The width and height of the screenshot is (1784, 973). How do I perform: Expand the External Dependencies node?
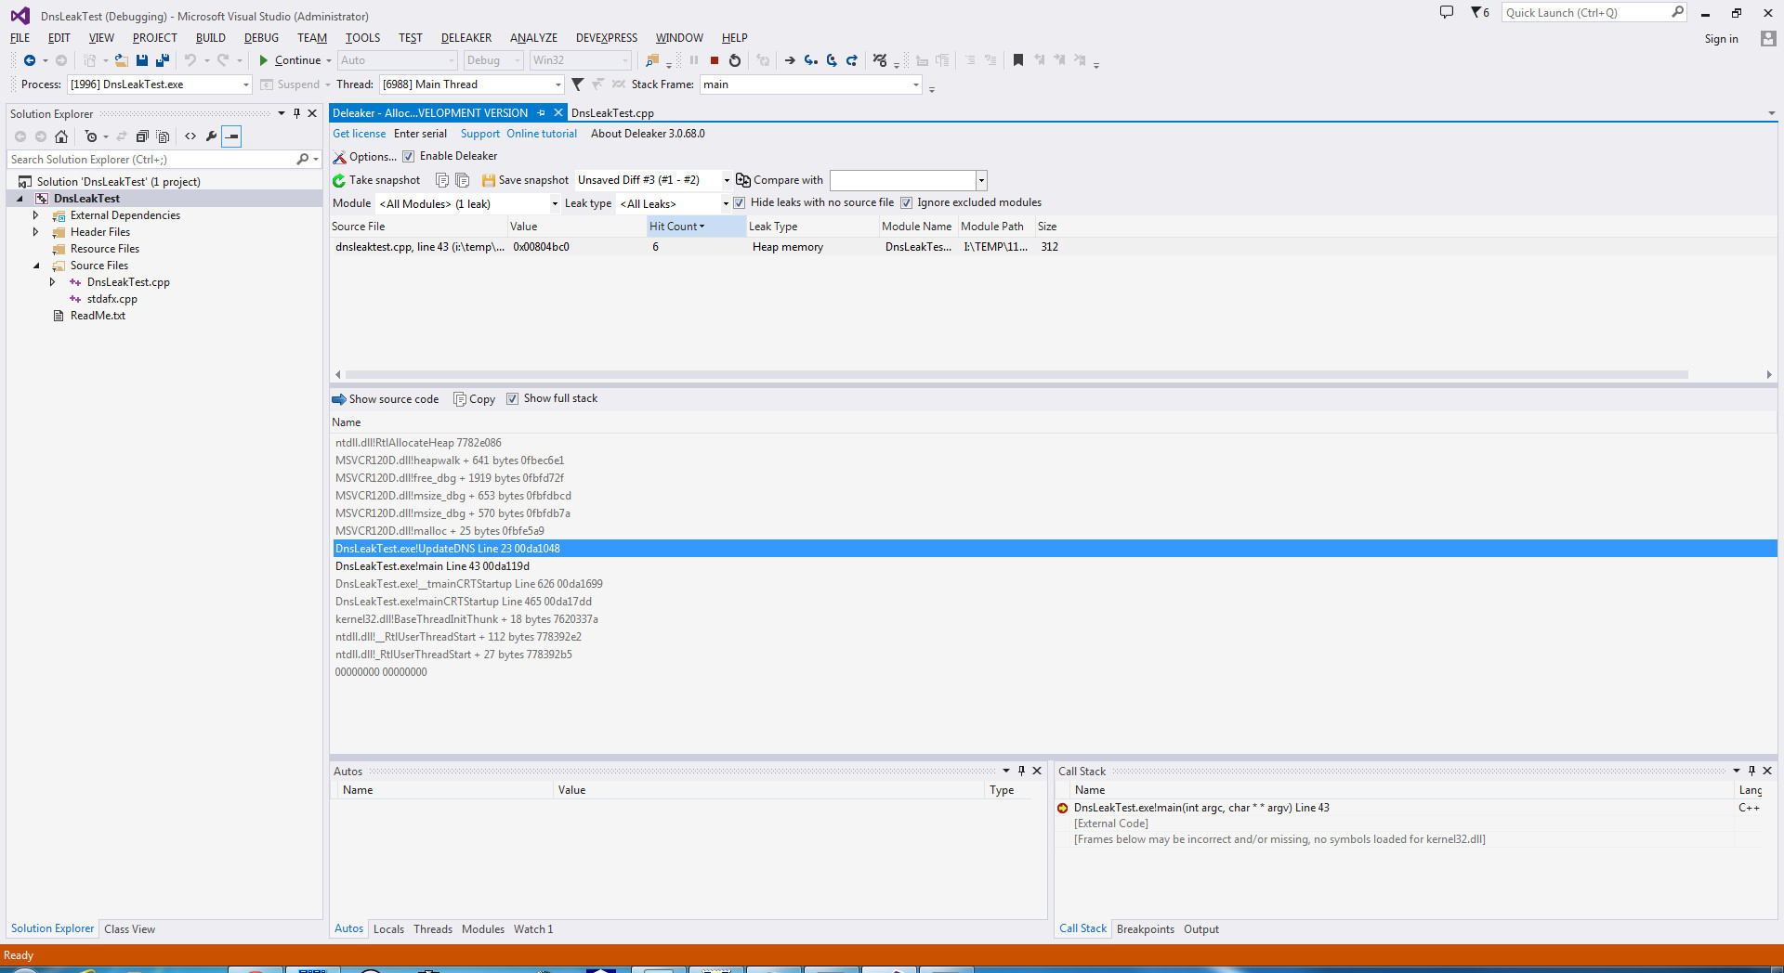tap(36, 215)
